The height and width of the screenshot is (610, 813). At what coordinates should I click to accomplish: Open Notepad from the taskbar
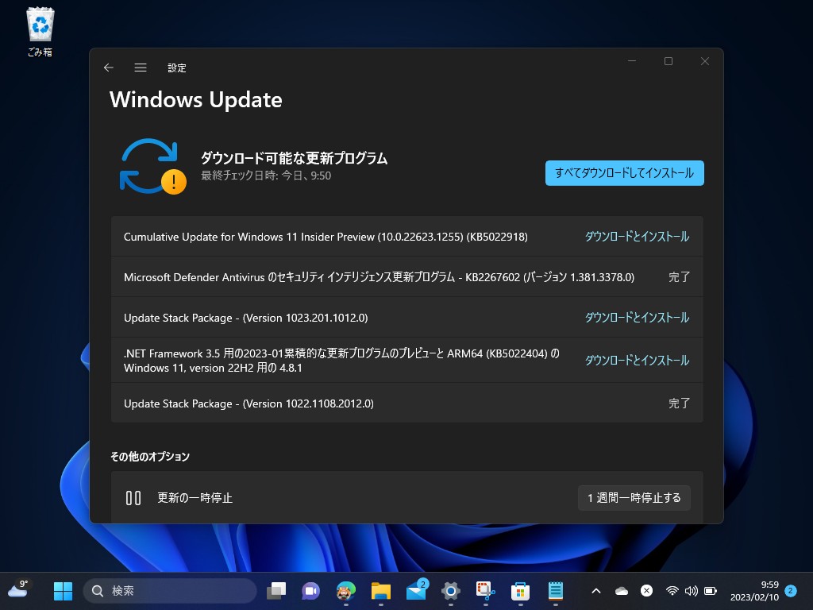[x=556, y=591]
